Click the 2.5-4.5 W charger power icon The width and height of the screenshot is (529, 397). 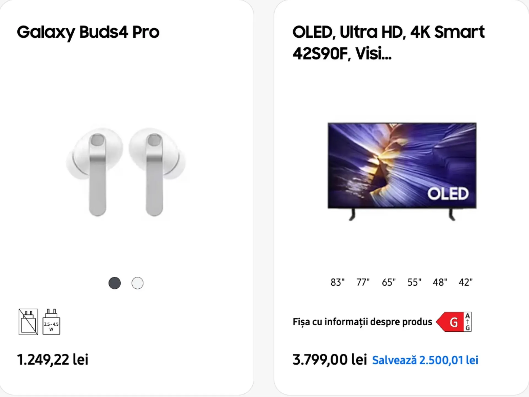[x=51, y=322]
